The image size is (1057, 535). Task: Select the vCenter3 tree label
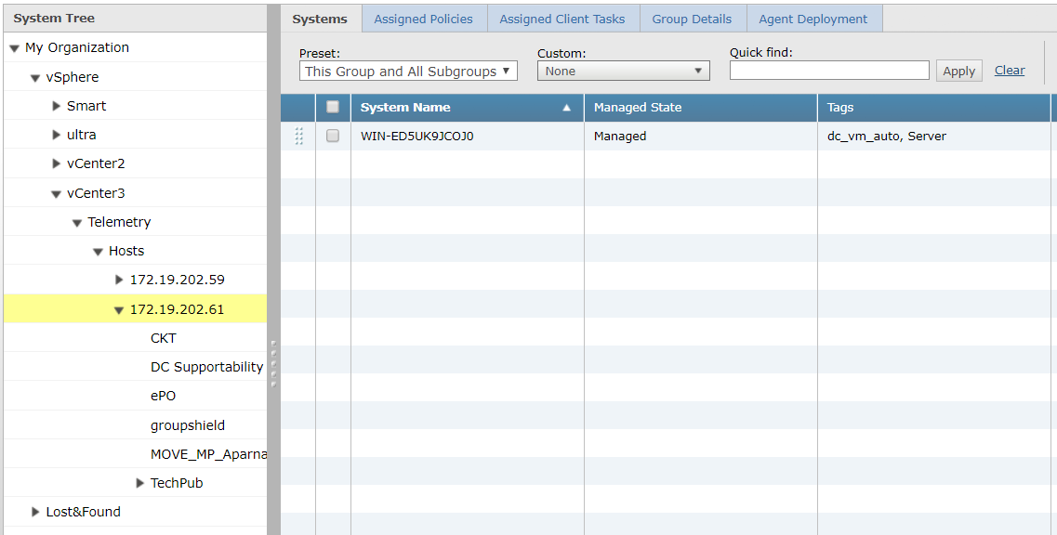tap(96, 193)
